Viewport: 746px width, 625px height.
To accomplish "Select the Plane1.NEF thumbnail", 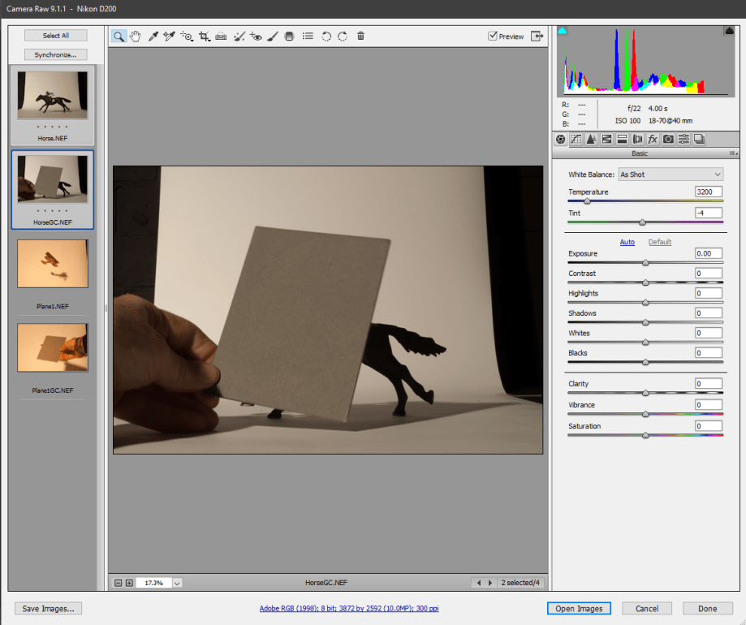I will point(52,264).
